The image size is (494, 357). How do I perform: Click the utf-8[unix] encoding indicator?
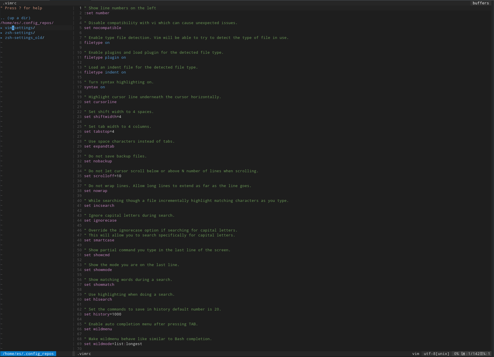tap(436, 354)
